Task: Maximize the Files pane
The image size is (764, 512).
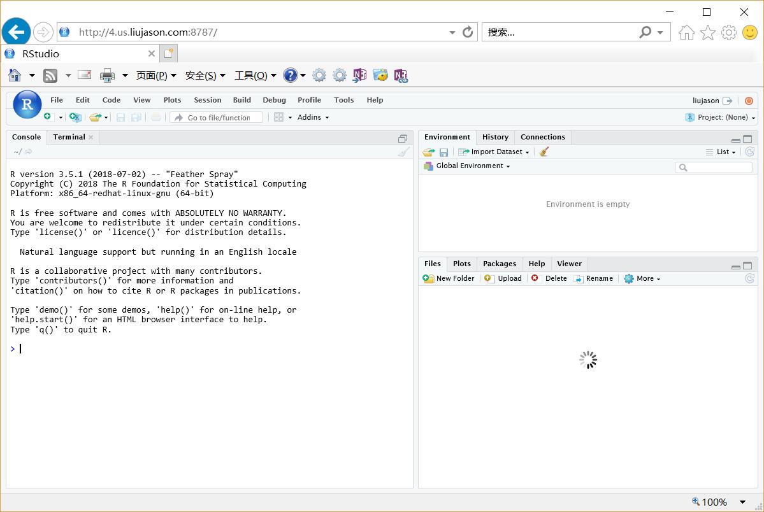Action: pos(747,266)
